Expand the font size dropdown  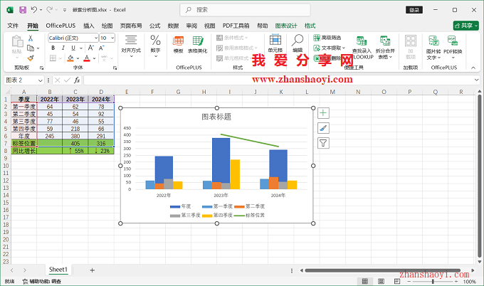(112, 38)
